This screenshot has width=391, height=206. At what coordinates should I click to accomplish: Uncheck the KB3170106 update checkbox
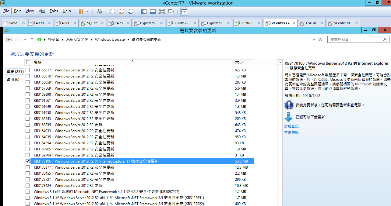[x=28, y=161]
